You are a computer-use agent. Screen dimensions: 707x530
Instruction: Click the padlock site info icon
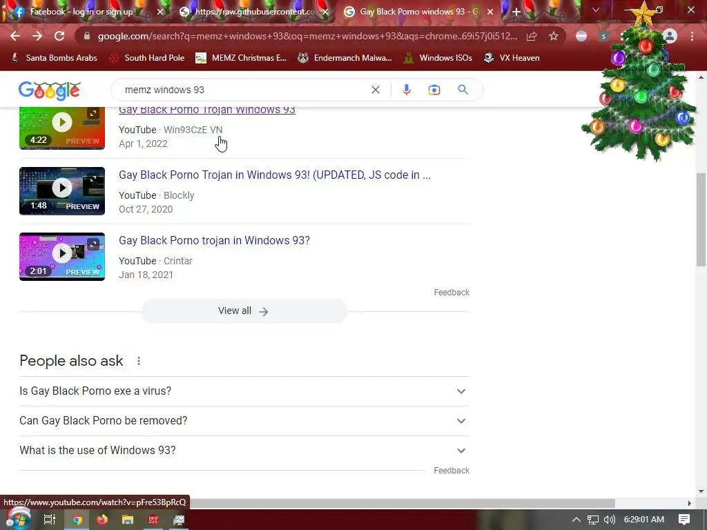[86, 36]
